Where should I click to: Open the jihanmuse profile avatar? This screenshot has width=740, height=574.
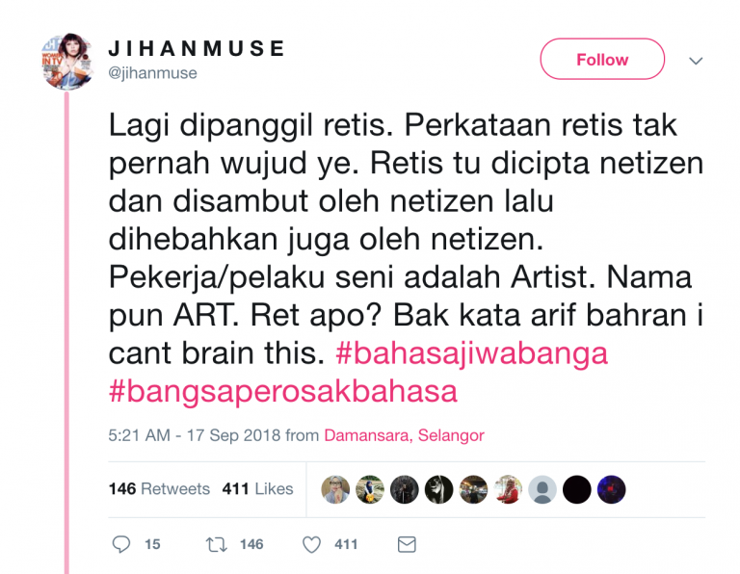[66, 62]
